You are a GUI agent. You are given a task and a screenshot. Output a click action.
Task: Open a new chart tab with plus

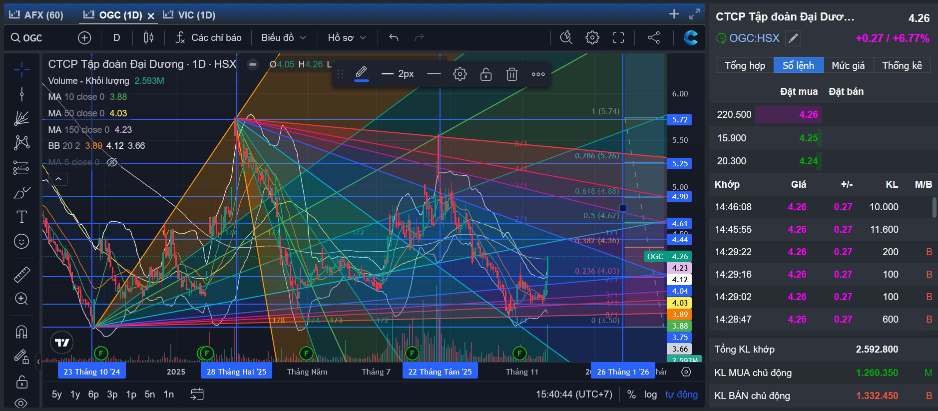pyautogui.click(x=674, y=14)
